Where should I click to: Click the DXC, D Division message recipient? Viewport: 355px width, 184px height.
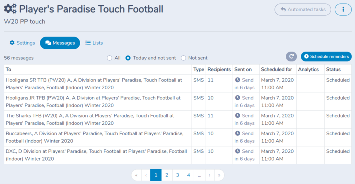[x=96, y=155]
